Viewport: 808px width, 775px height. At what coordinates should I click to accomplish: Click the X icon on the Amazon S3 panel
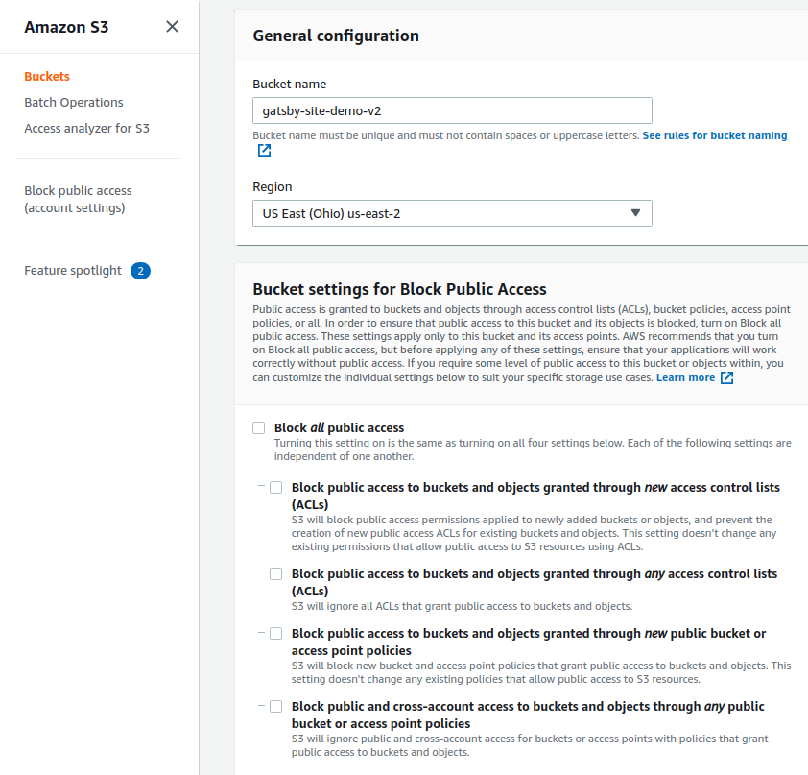tap(172, 26)
